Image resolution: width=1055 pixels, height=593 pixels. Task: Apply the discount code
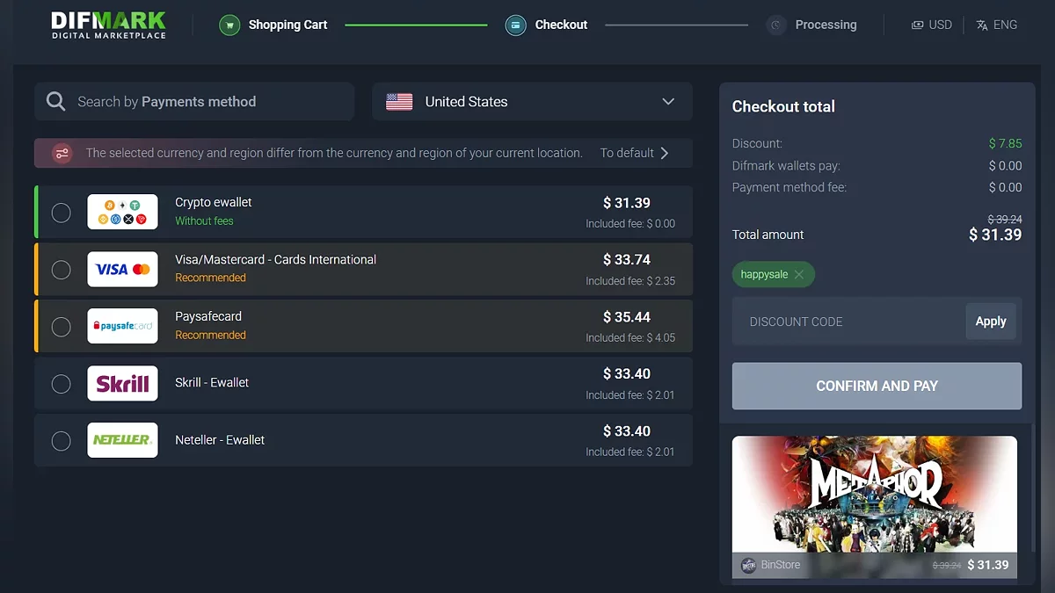tap(990, 322)
